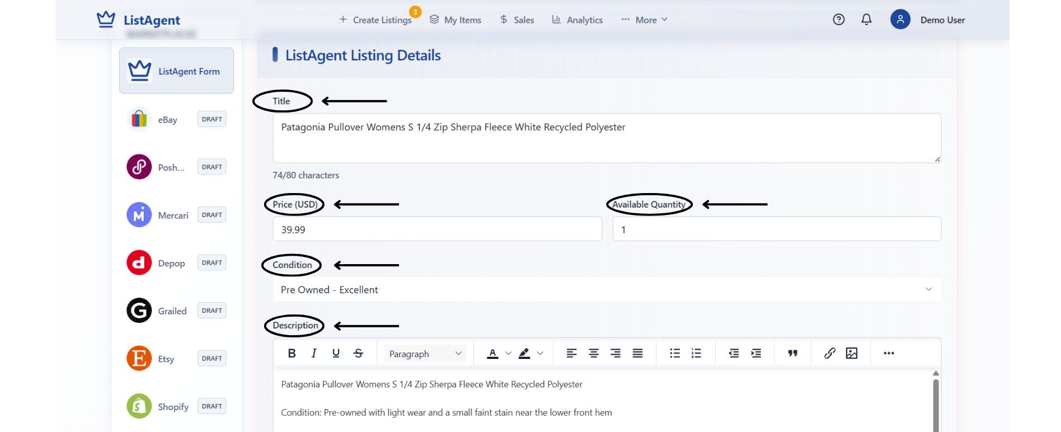Align description text right

[x=616, y=353]
